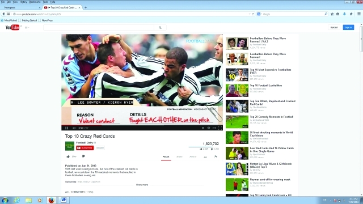Screen dimensions: 363x204
Task: Open the Edit menu
Action: coord(9,2)
